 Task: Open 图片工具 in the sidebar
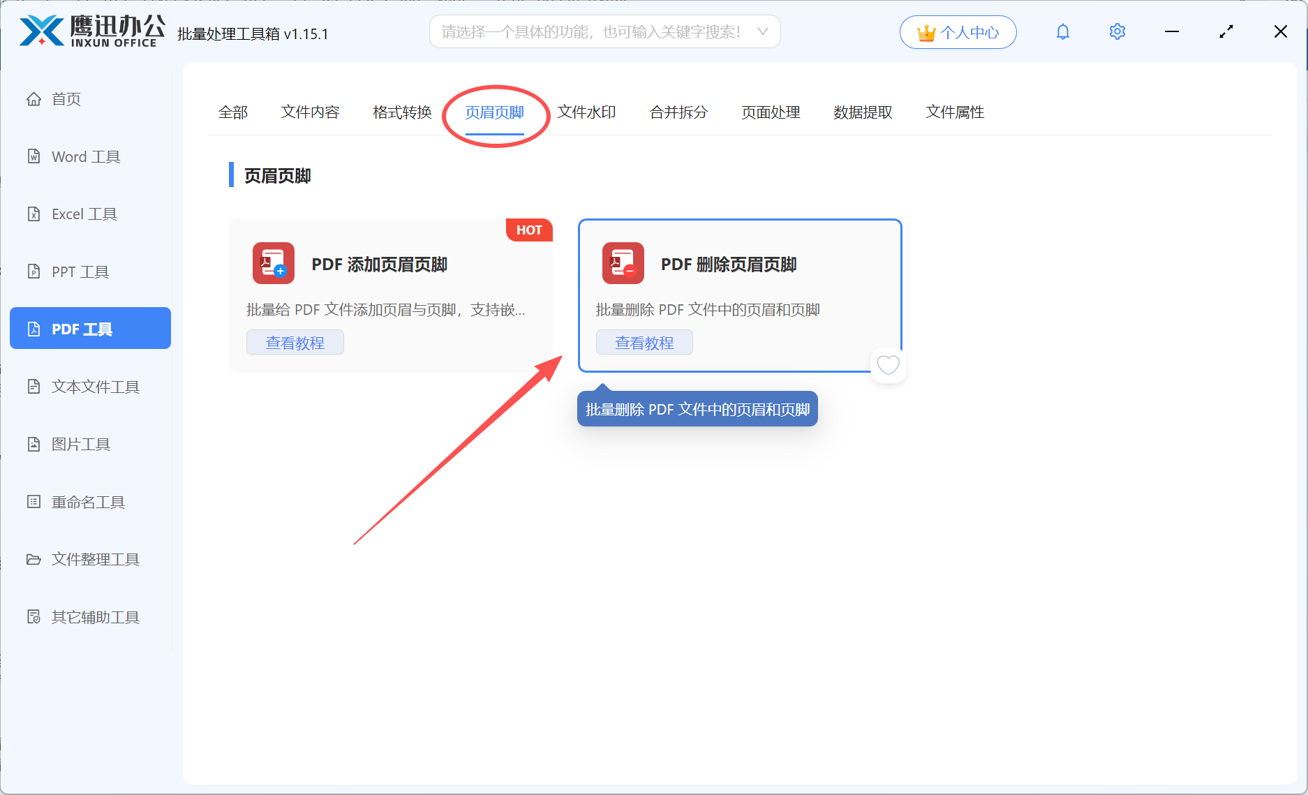90,444
